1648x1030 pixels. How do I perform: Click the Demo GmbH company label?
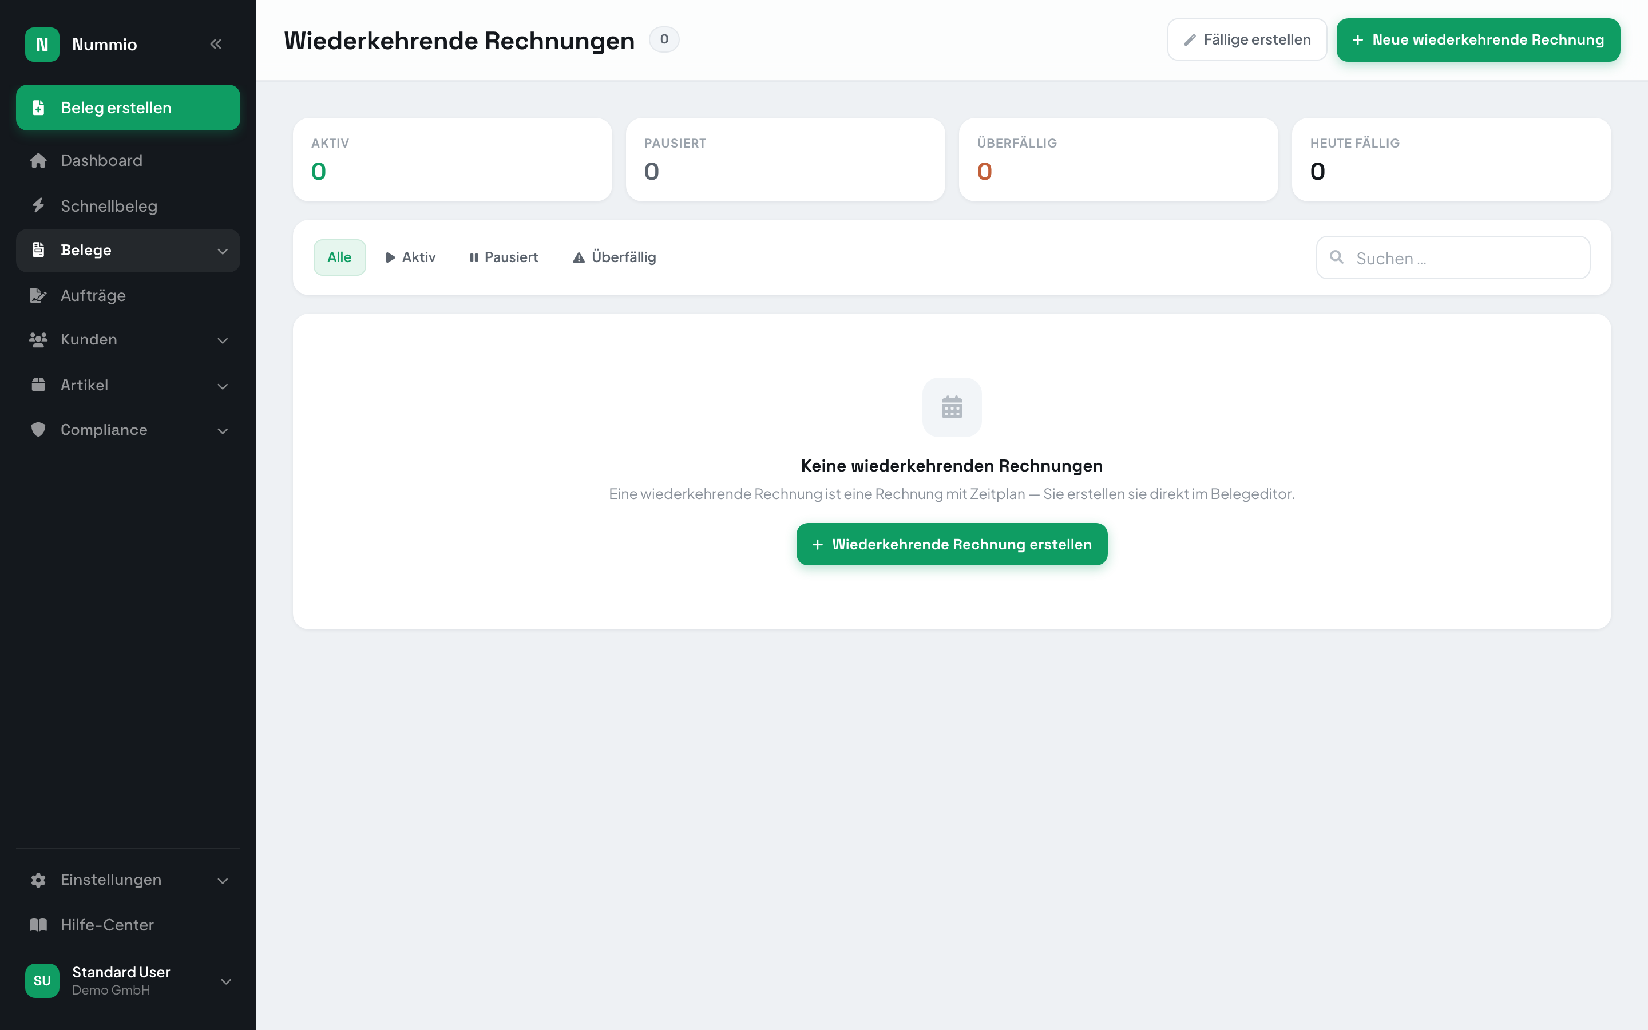coord(111,991)
